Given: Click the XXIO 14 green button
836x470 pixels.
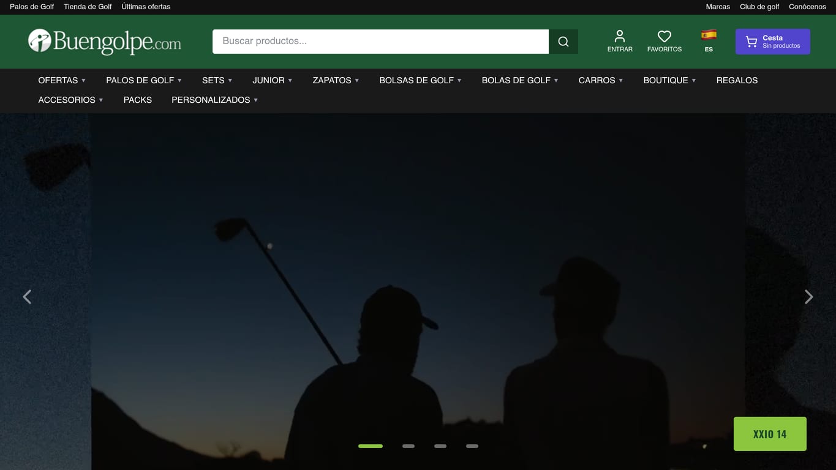Looking at the screenshot, I should pos(770,434).
